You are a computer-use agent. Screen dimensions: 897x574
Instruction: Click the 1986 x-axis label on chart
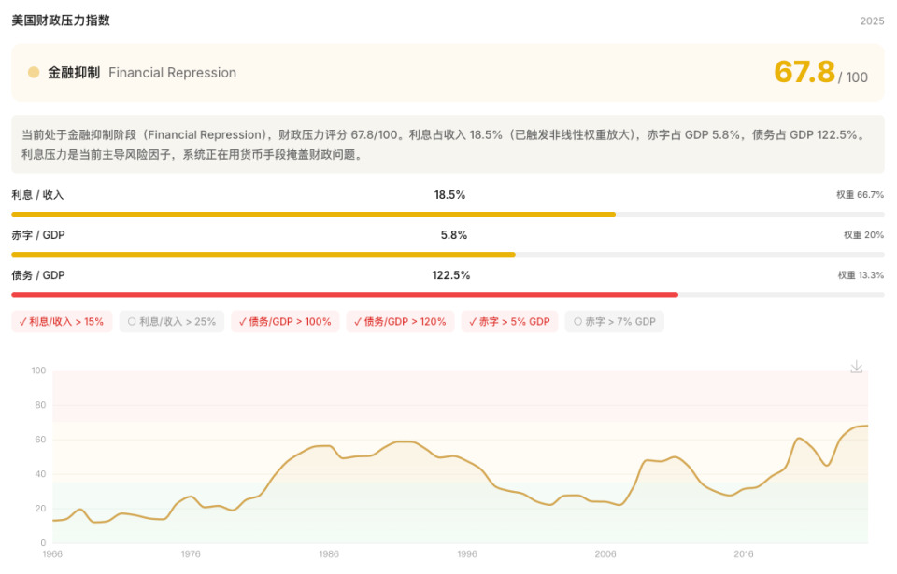pos(329,554)
